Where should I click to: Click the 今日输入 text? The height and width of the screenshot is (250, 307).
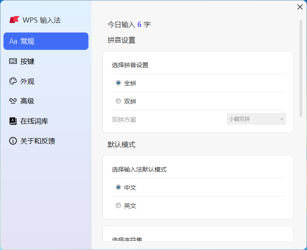click(121, 24)
